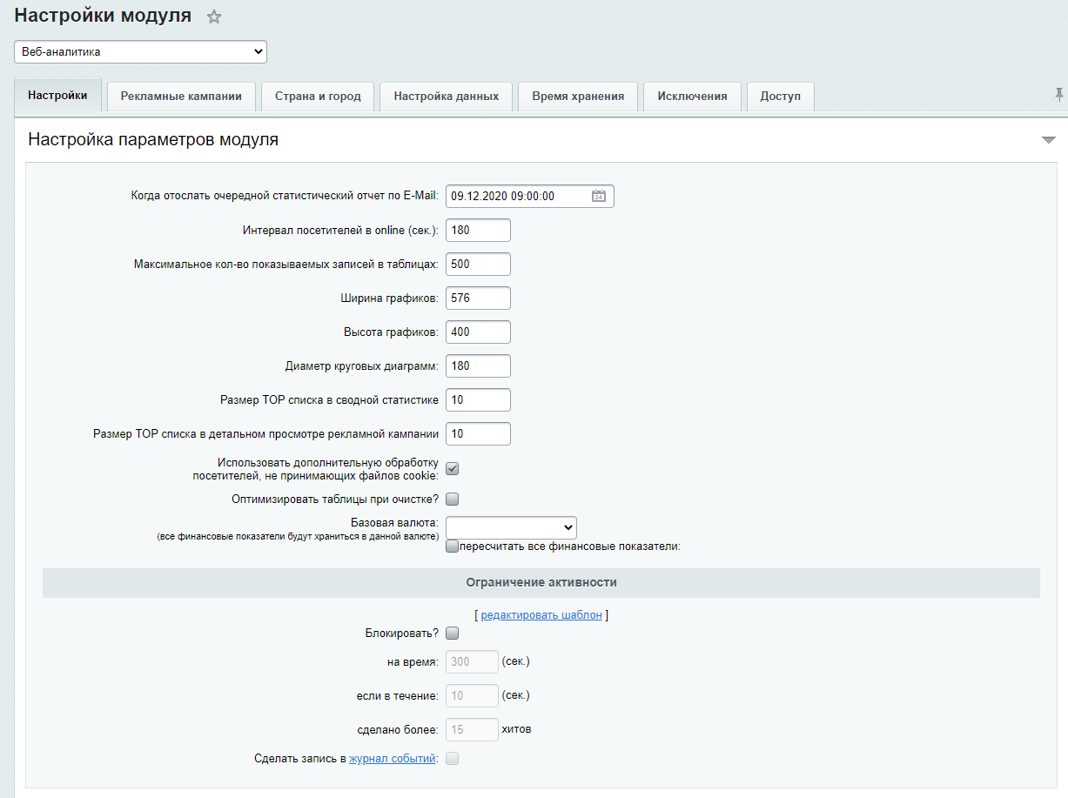Viewport: 1068px width, 798px height.
Task: Enable the Блокировать checkbox
Action: (453, 634)
